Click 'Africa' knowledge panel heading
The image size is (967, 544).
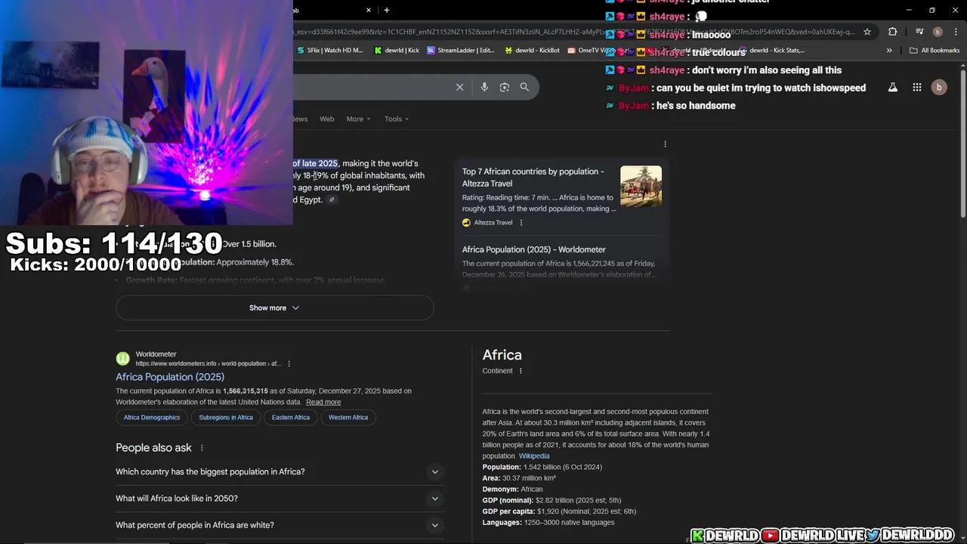click(502, 355)
